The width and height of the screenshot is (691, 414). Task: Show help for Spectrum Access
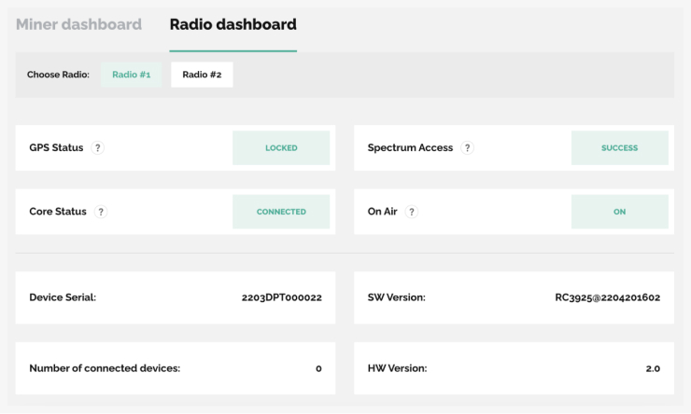point(467,148)
